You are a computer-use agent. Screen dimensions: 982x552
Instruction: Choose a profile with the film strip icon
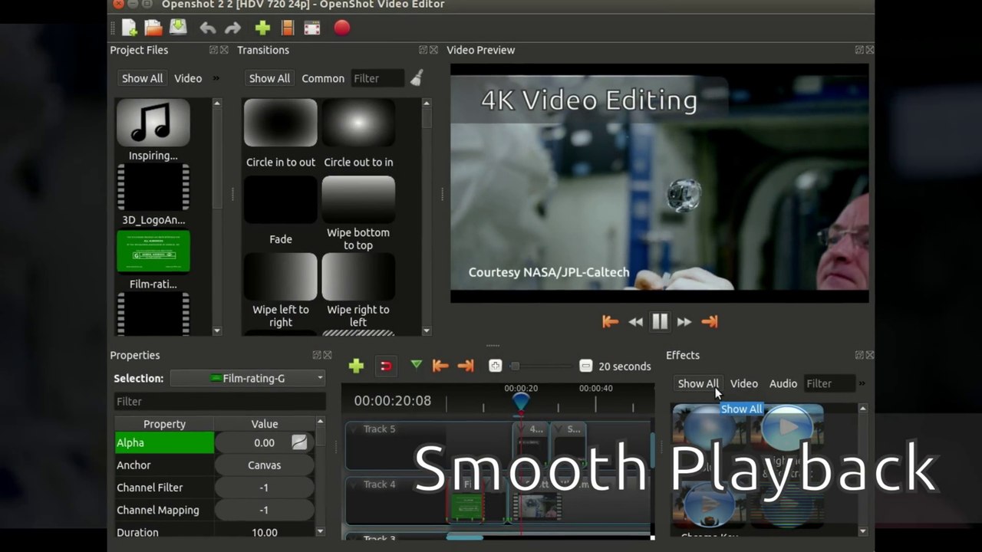pyautogui.click(x=287, y=28)
